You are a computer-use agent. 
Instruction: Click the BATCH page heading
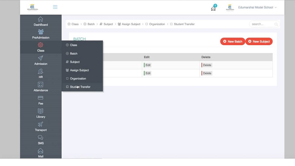tap(80, 39)
